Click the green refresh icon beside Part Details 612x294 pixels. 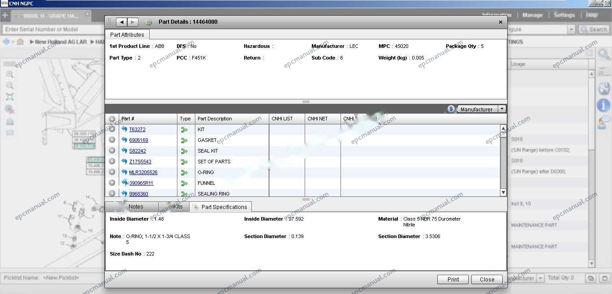[x=149, y=22]
